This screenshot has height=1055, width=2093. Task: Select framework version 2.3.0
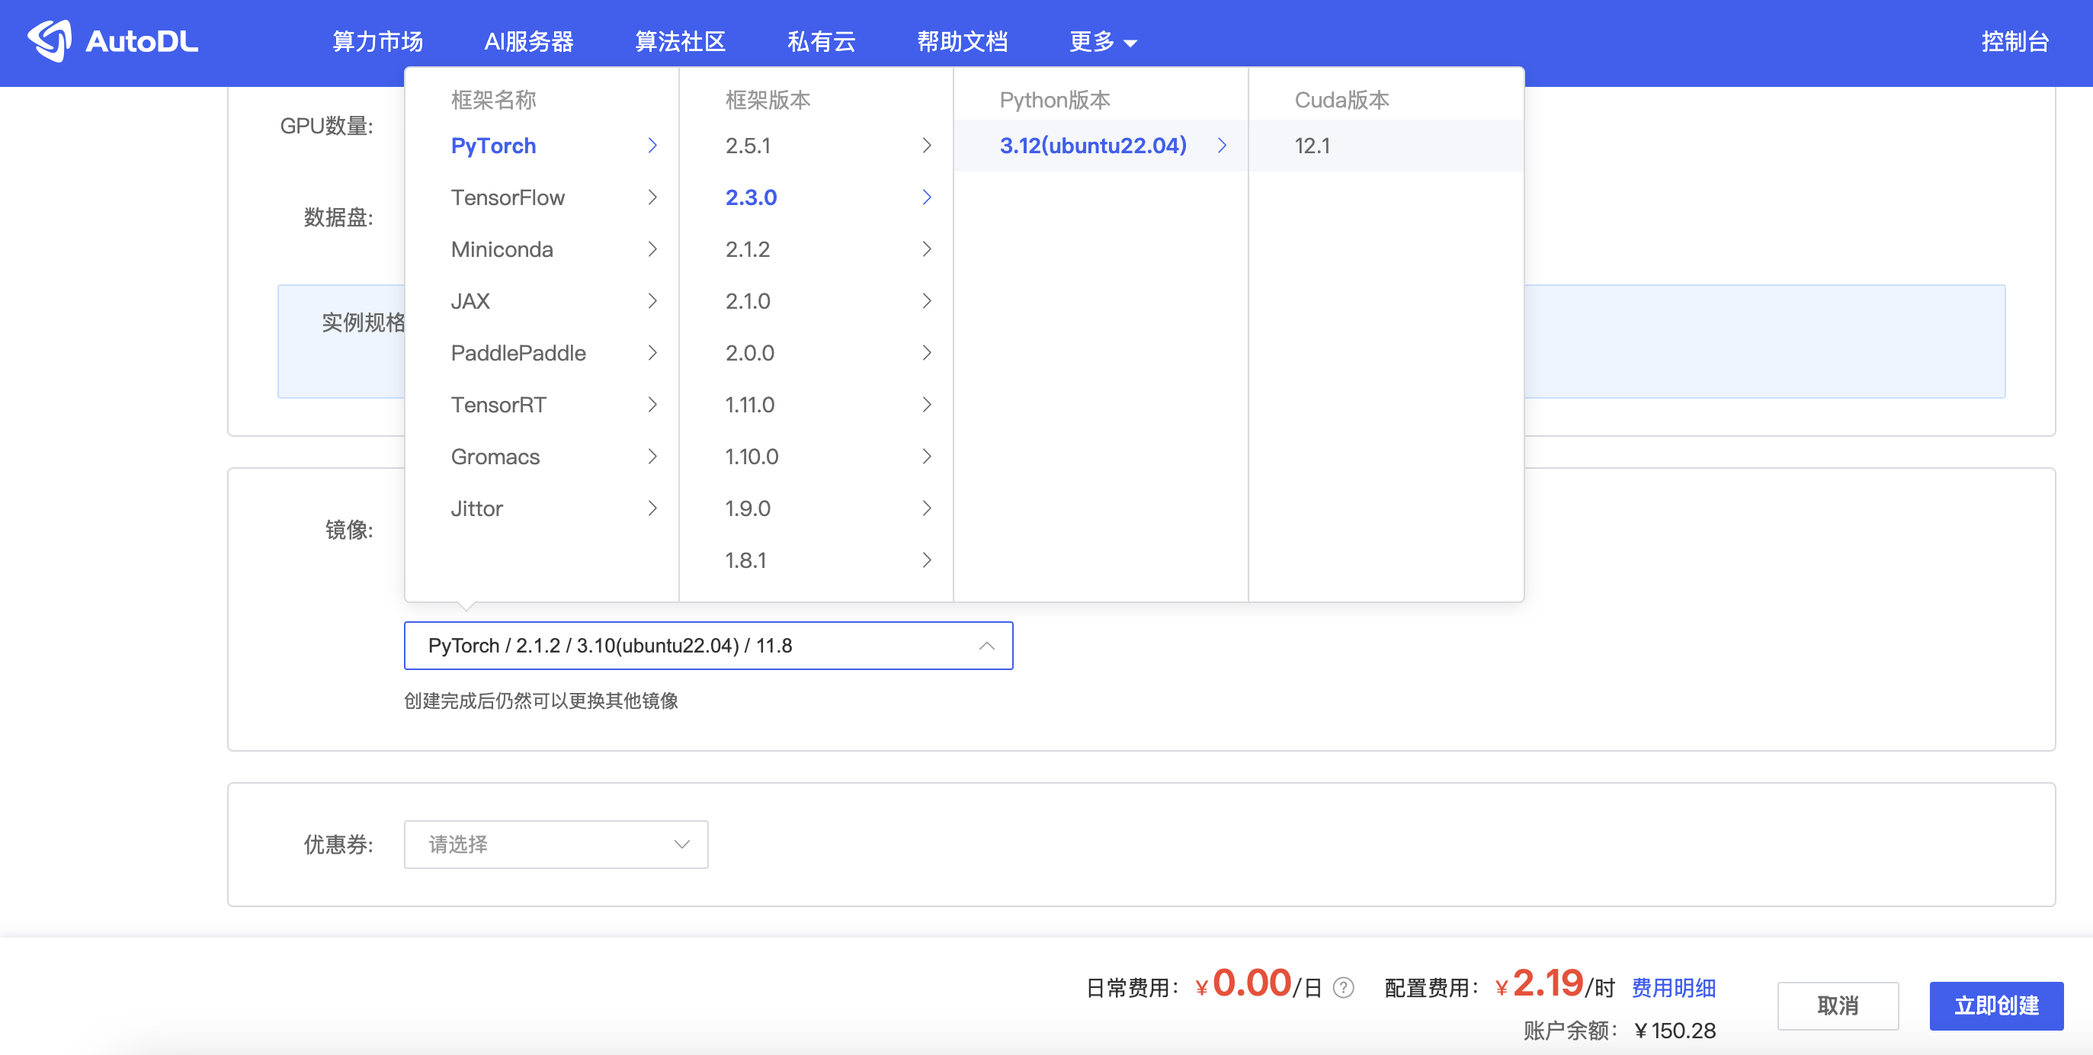point(751,197)
